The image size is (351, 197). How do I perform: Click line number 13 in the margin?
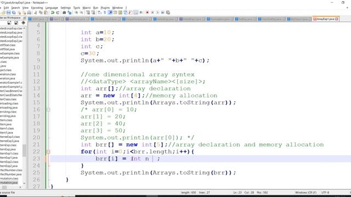[x=36, y=89]
